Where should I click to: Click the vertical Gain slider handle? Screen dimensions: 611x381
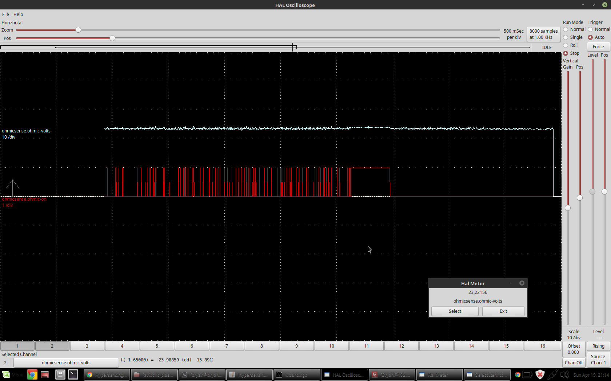point(568,208)
